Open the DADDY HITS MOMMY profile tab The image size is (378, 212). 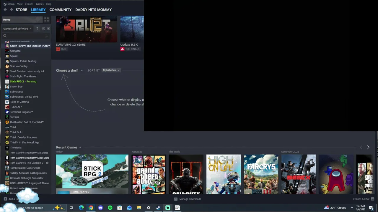(x=93, y=10)
